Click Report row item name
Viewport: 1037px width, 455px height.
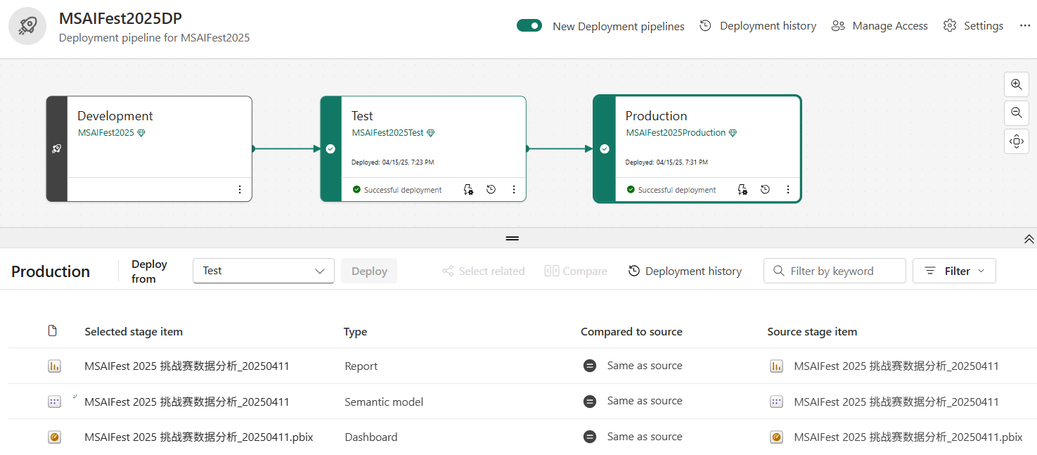coord(187,366)
